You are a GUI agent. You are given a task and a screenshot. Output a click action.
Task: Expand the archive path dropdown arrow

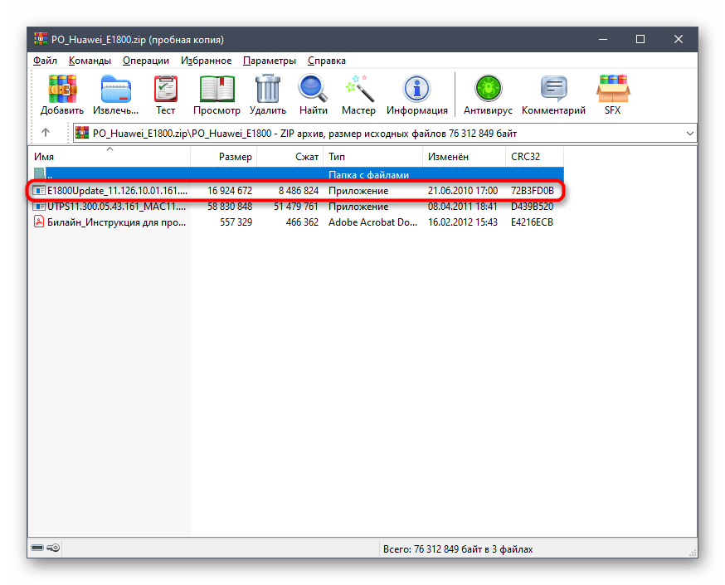[x=690, y=134]
